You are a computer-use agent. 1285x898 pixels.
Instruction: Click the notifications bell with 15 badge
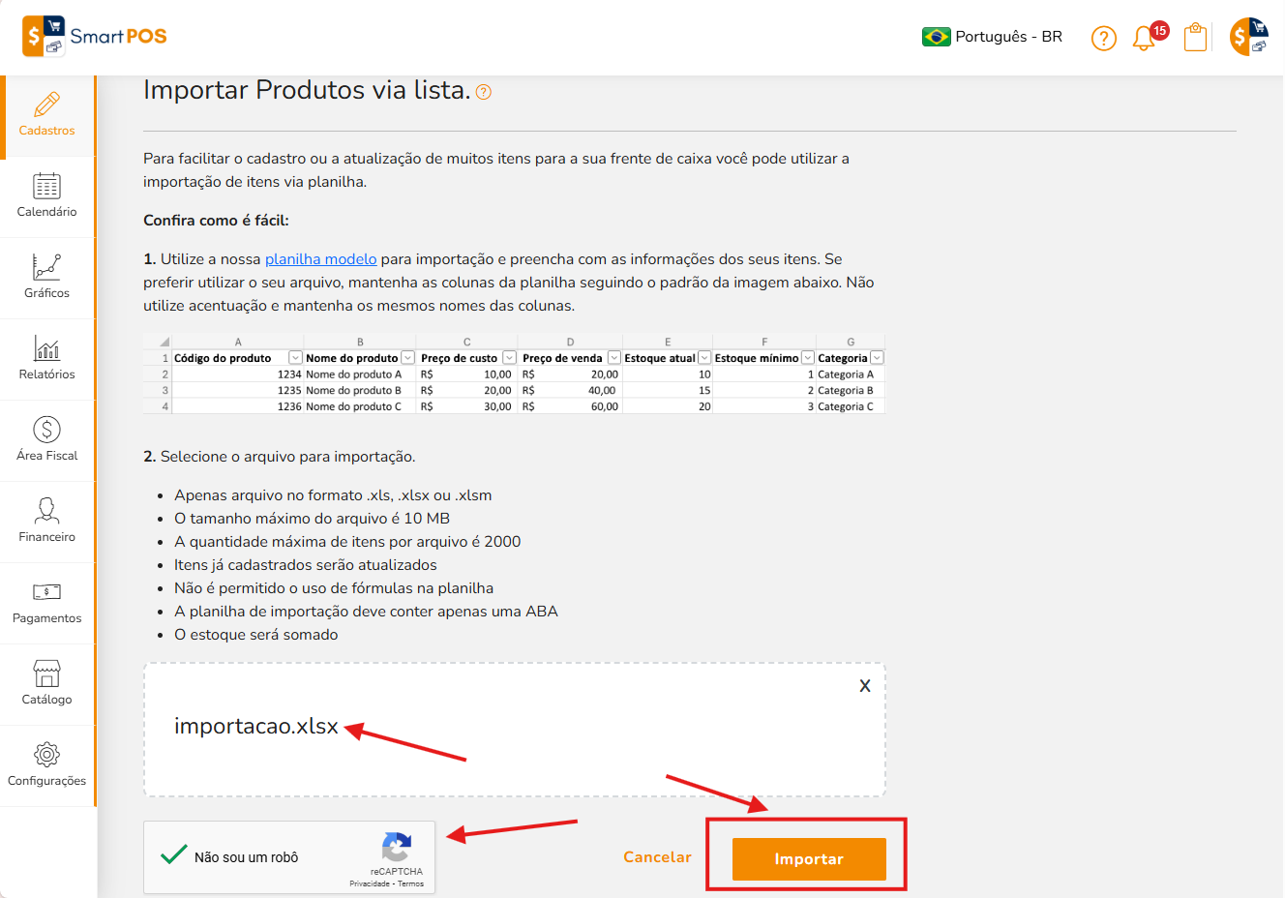[x=1147, y=37]
